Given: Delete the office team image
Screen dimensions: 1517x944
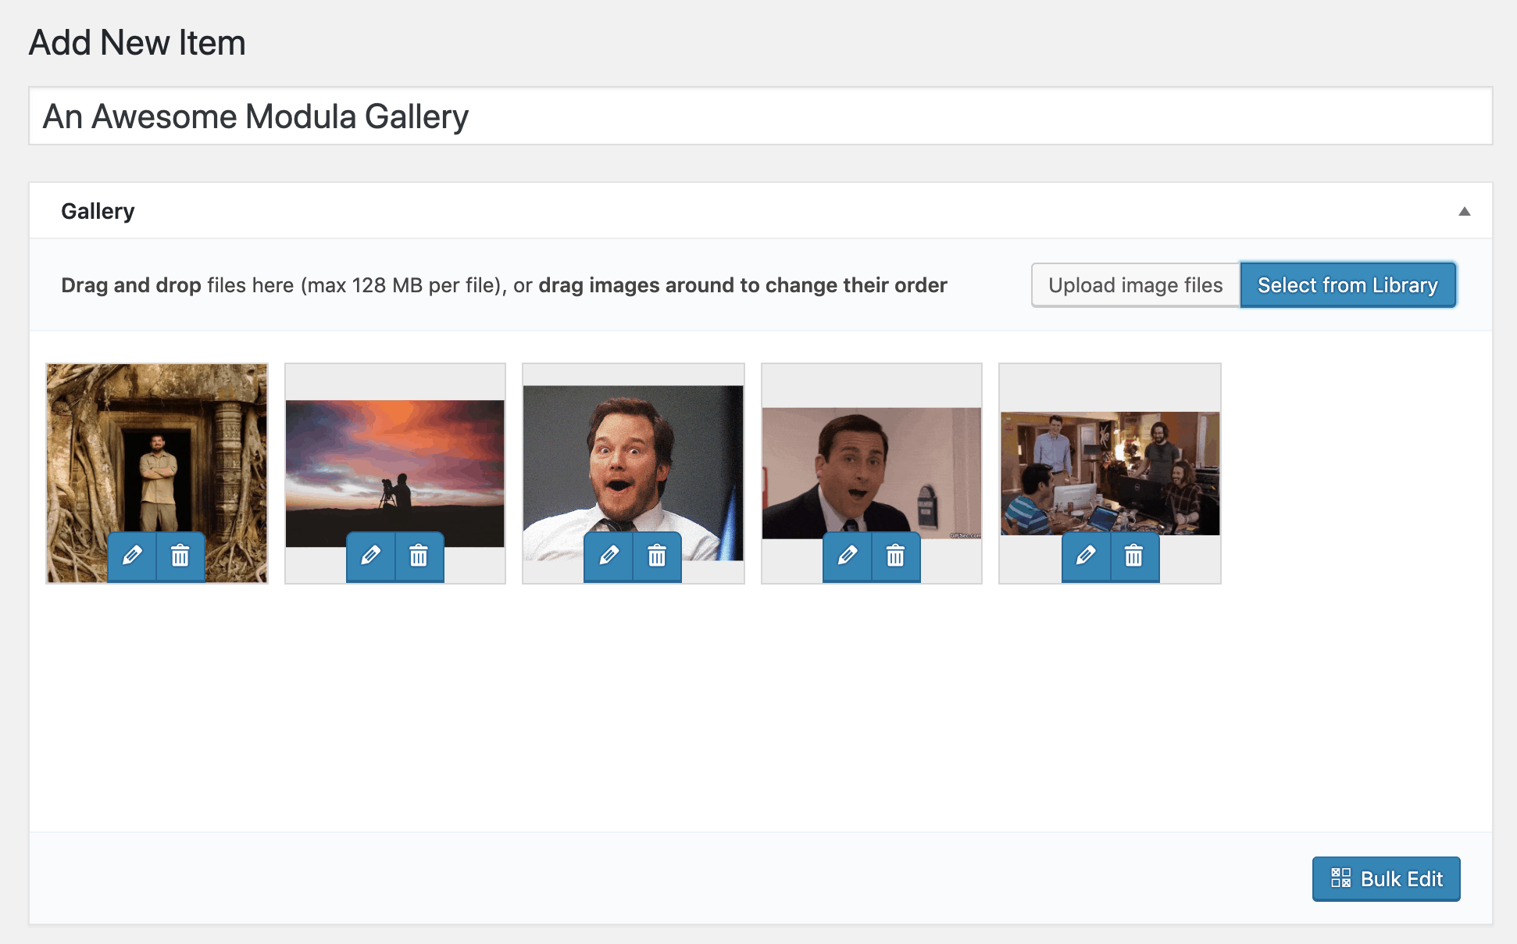Looking at the screenshot, I should 1133,556.
